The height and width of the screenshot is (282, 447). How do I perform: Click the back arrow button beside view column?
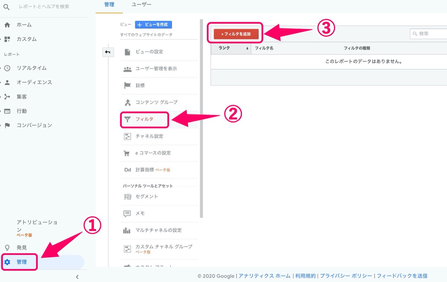point(108,52)
